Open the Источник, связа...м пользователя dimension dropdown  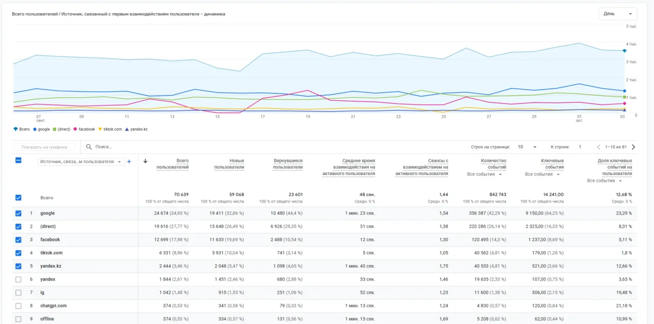coord(81,162)
